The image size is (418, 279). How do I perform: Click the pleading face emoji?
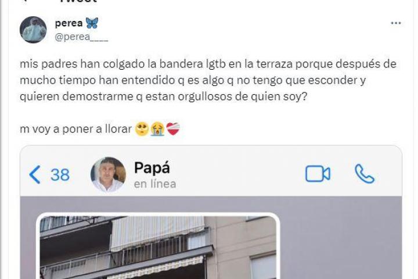(x=142, y=129)
